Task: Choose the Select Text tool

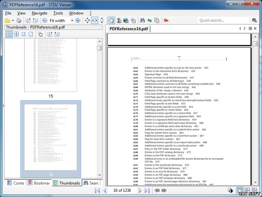Action: pyautogui.click(x=119, y=20)
